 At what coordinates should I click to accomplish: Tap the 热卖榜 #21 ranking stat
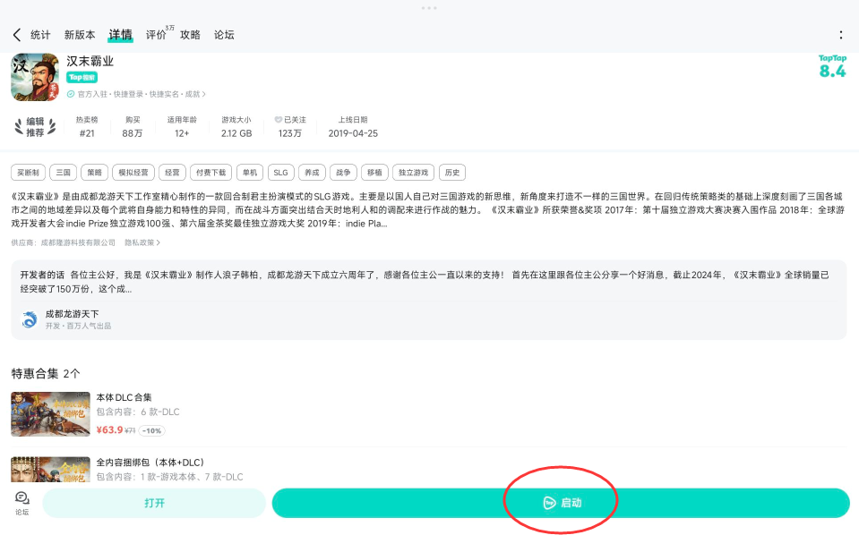tap(87, 127)
